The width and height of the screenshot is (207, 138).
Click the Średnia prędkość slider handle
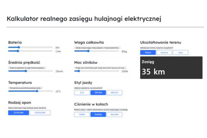click(x=26, y=71)
